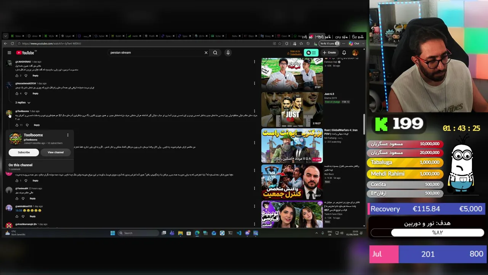The height and width of the screenshot is (275, 488).
Task: Expand the '2 replies' thread
Action: [22, 102]
